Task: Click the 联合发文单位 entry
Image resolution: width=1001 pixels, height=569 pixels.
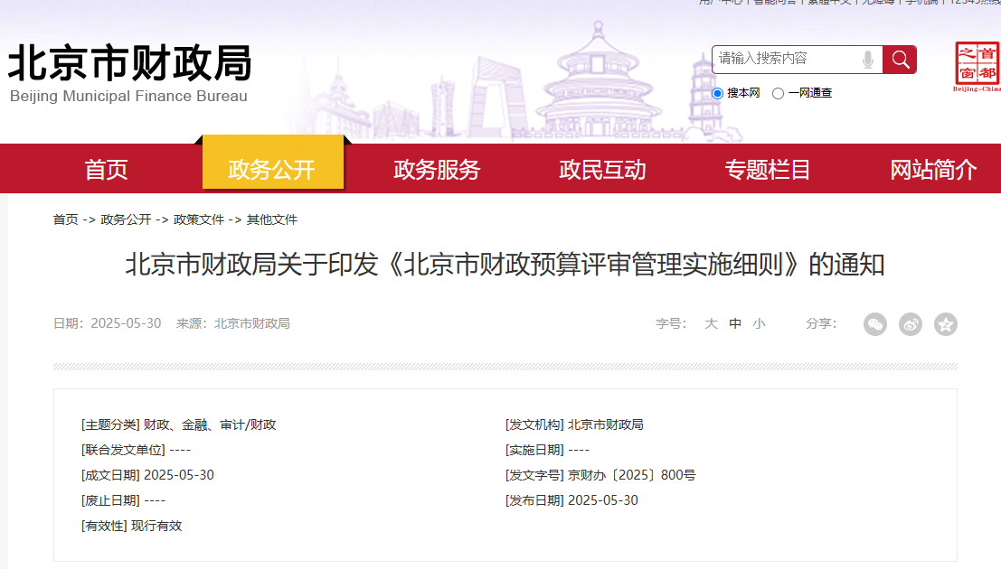Action: 136,451
